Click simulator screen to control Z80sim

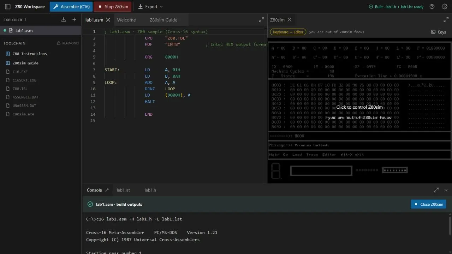point(359,107)
